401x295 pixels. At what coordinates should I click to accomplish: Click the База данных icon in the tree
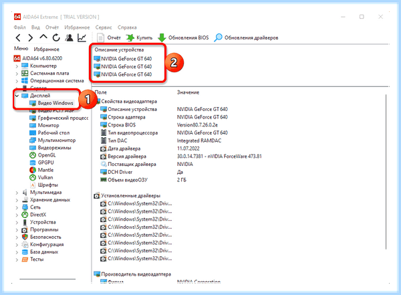[25, 252]
